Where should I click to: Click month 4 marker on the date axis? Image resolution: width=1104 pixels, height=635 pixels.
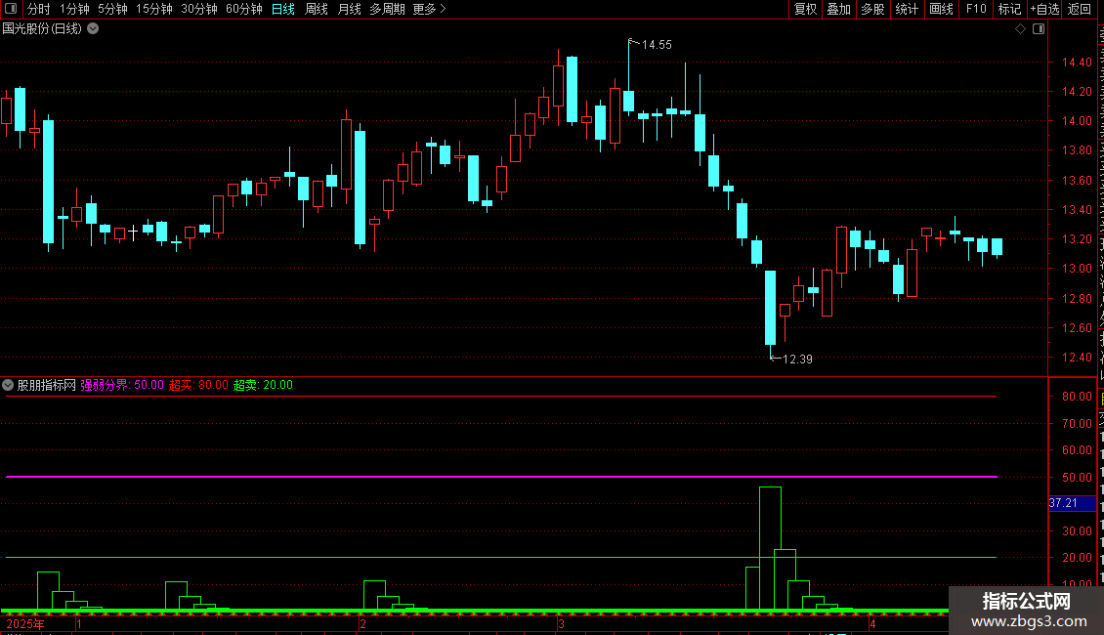click(x=872, y=623)
